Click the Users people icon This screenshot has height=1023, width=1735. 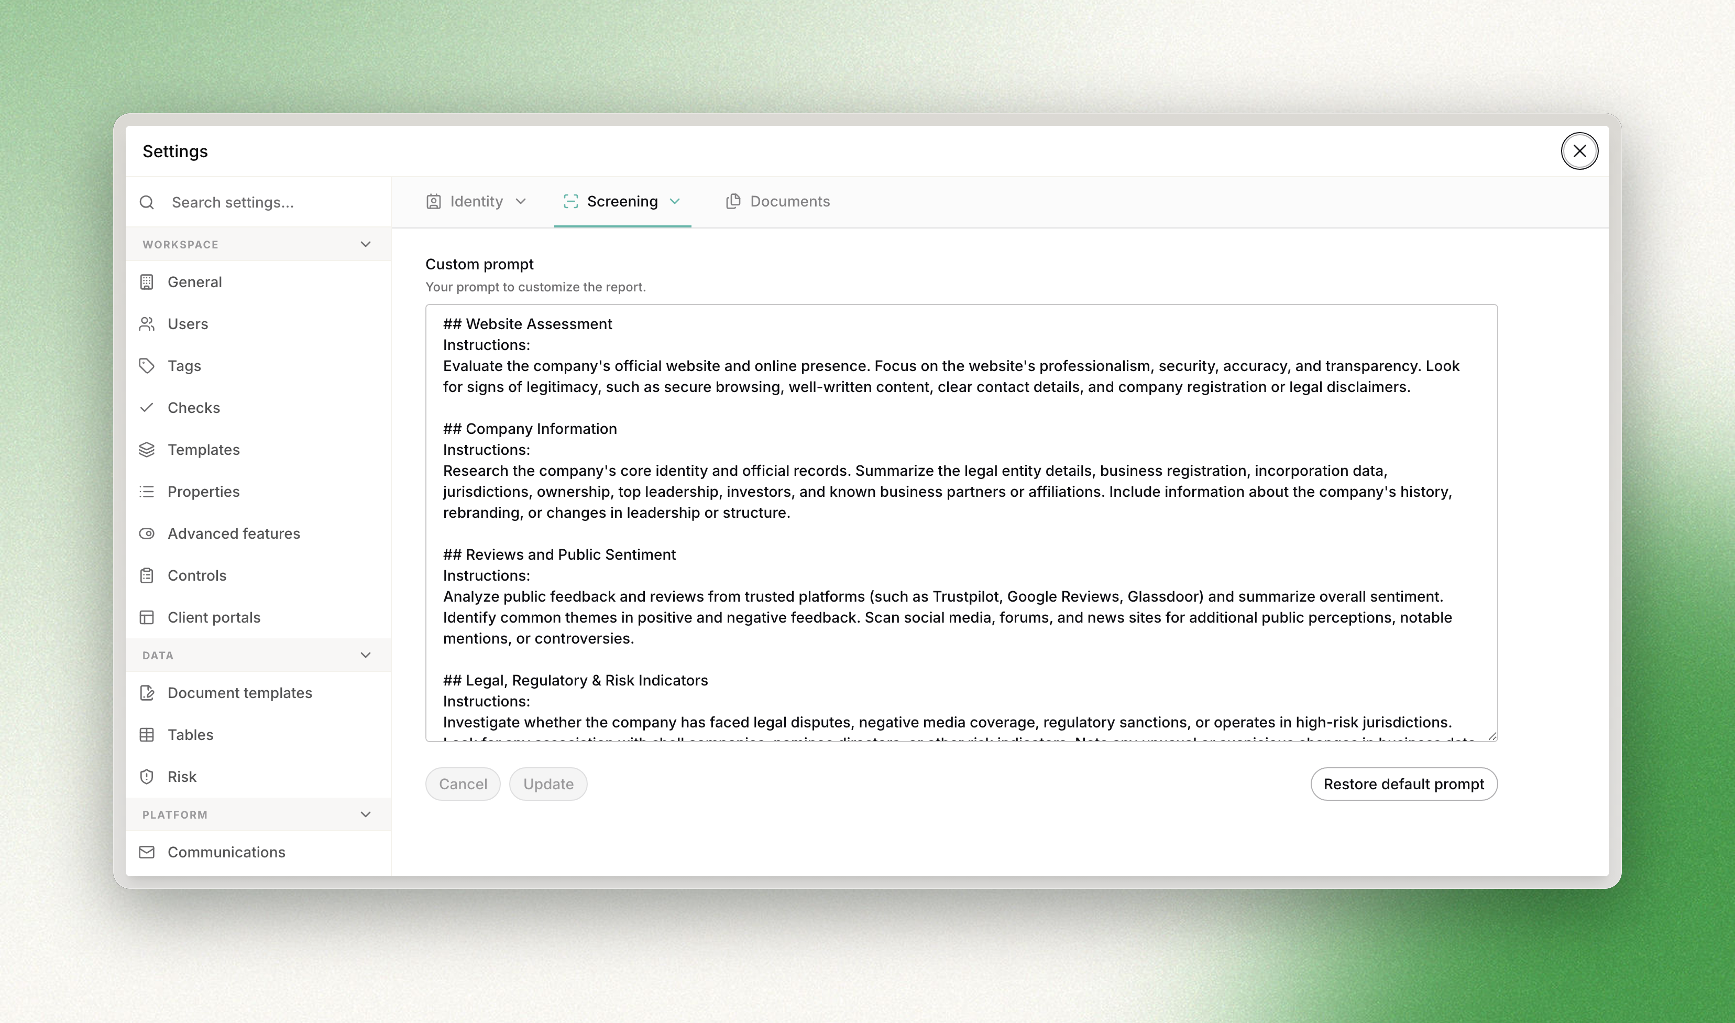point(147,324)
